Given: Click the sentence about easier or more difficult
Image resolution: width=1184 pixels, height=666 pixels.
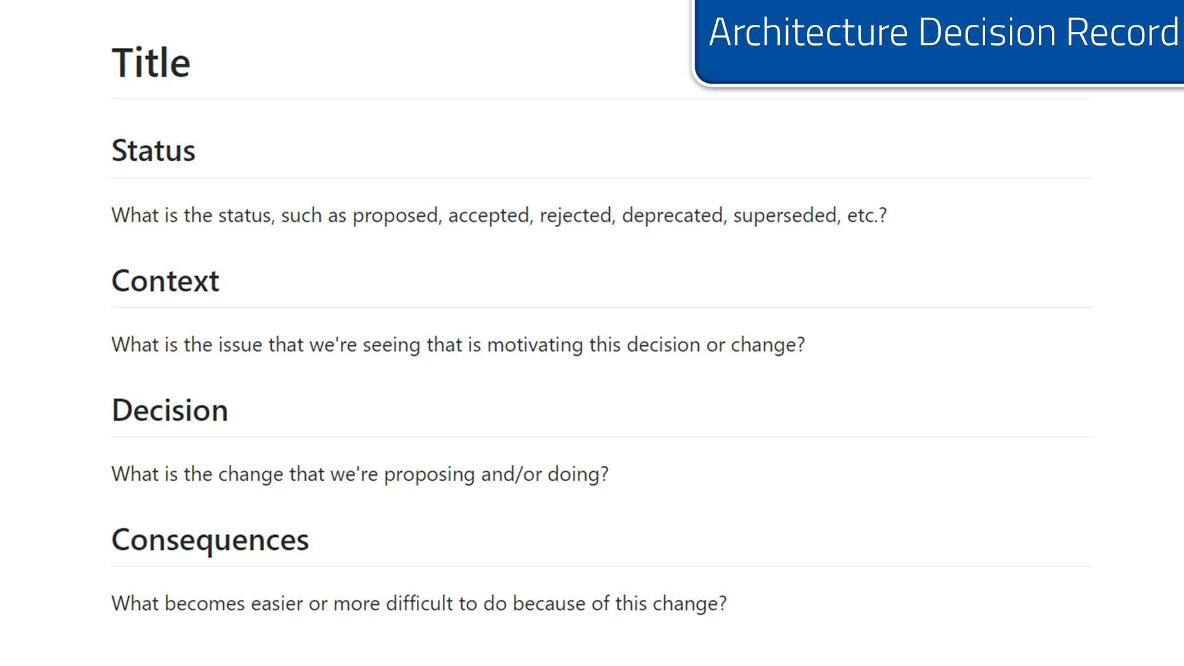Looking at the screenshot, I should pyautogui.click(x=419, y=603).
